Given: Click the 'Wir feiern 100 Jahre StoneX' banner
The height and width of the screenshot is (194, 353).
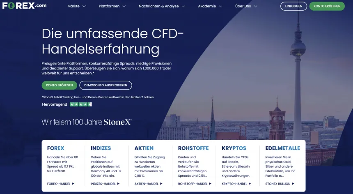Looking at the screenshot, I should (87, 122).
